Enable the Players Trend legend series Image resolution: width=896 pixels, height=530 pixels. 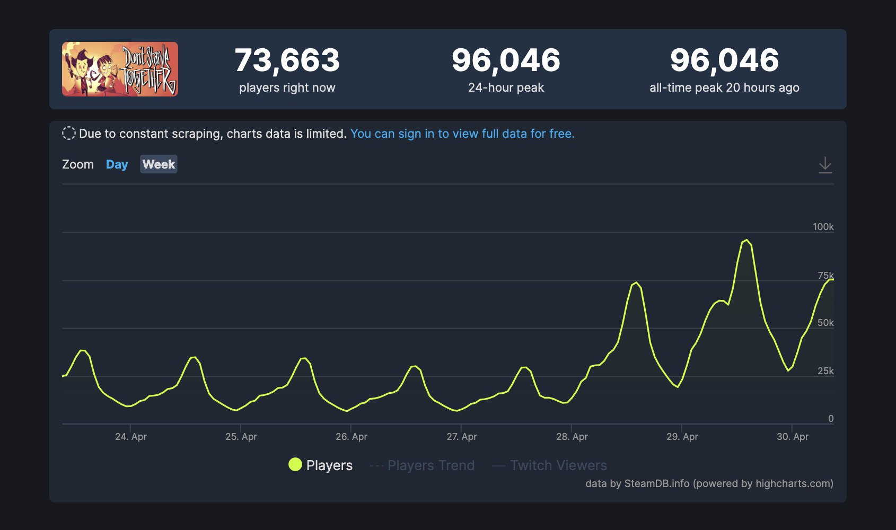[422, 465]
